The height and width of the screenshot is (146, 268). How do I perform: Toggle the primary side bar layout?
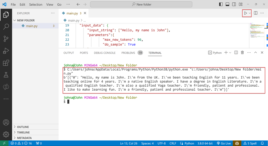click(x=221, y=5)
